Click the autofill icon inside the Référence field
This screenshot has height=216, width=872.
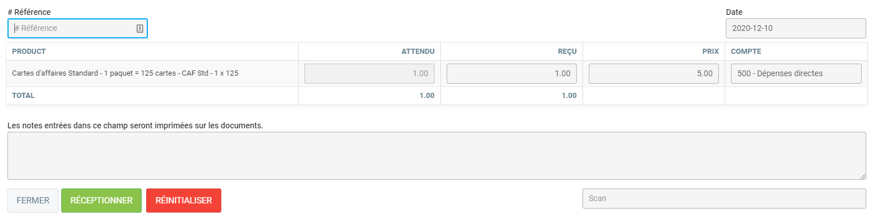pyautogui.click(x=140, y=29)
